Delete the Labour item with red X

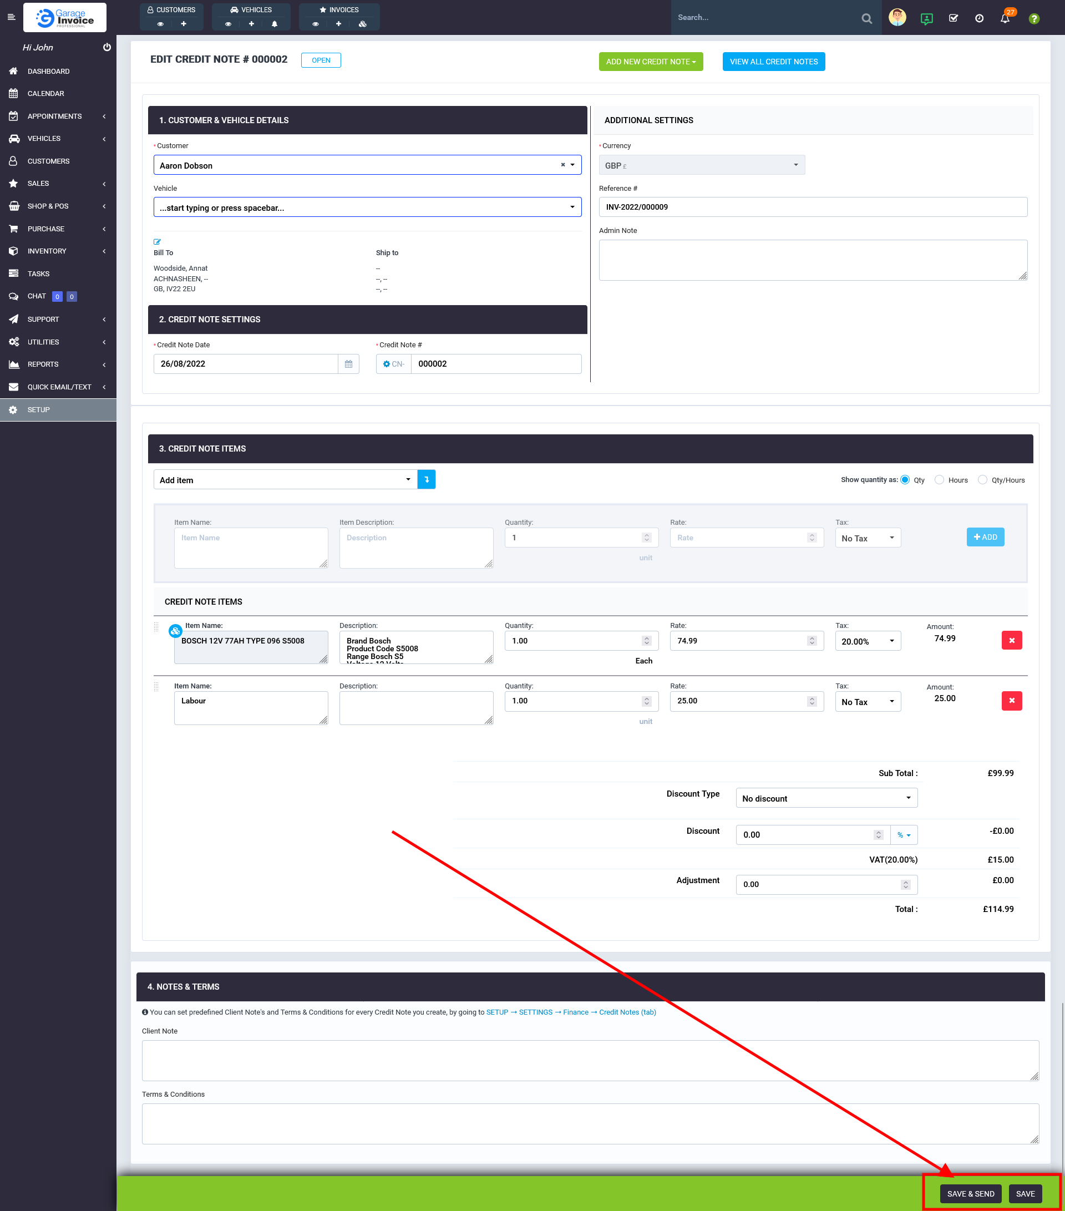point(1011,701)
